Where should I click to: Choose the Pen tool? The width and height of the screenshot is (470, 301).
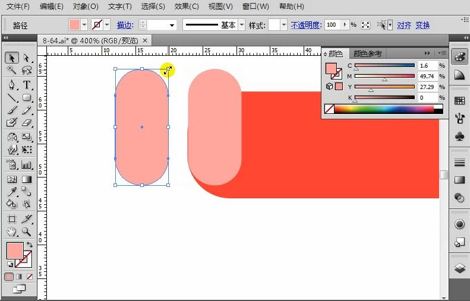(x=12, y=85)
